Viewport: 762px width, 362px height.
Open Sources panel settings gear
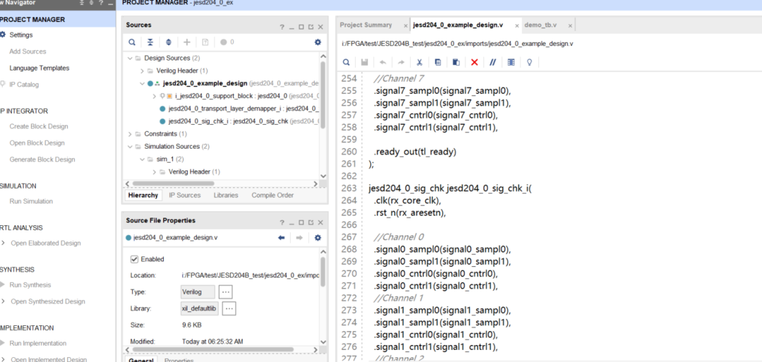pyautogui.click(x=317, y=43)
